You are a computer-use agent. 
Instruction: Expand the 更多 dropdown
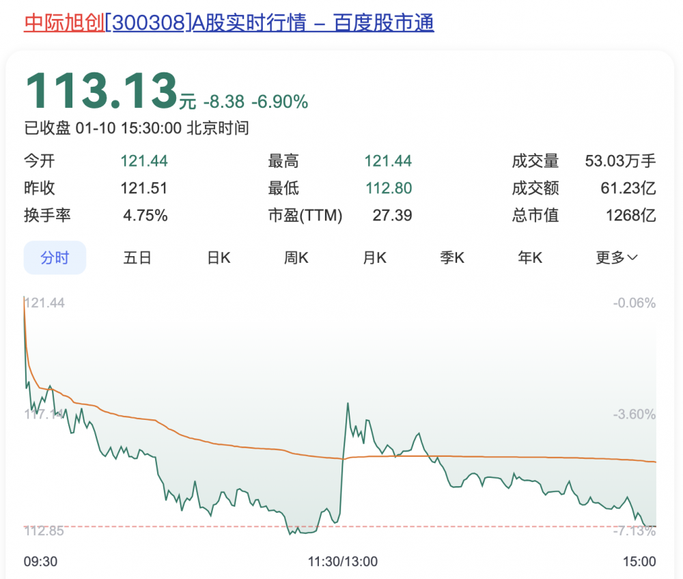[x=617, y=257]
